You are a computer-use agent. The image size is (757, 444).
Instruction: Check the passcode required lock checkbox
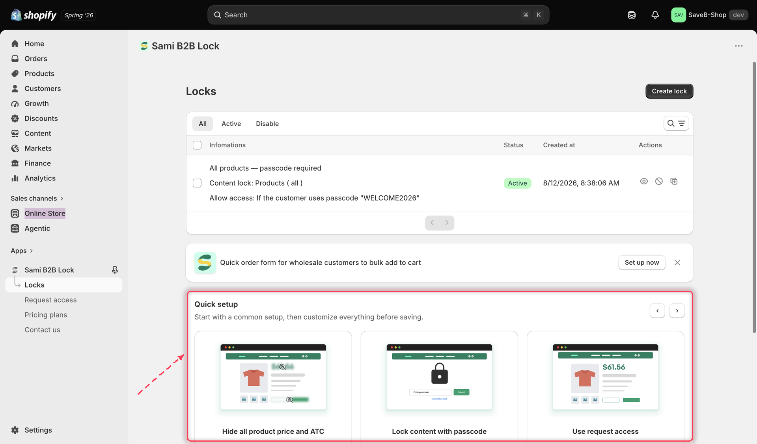(197, 183)
